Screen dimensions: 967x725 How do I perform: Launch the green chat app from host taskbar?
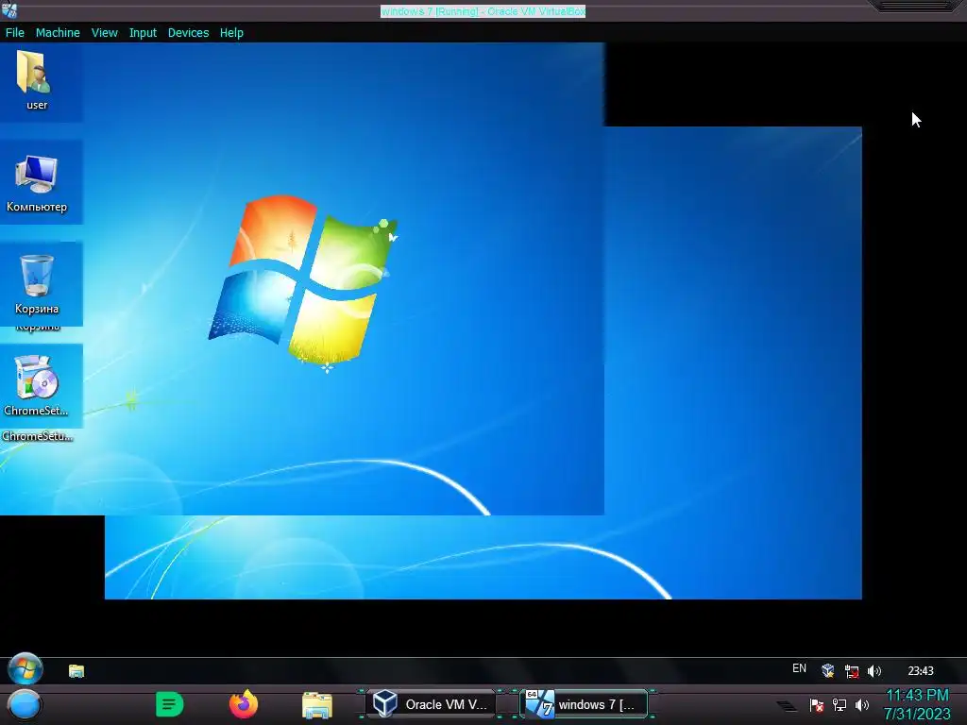(170, 704)
